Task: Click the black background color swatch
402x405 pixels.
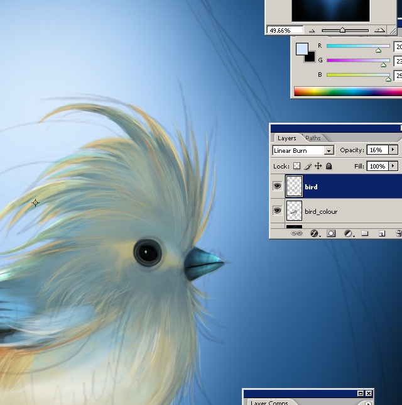Action: [x=311, y=58]
